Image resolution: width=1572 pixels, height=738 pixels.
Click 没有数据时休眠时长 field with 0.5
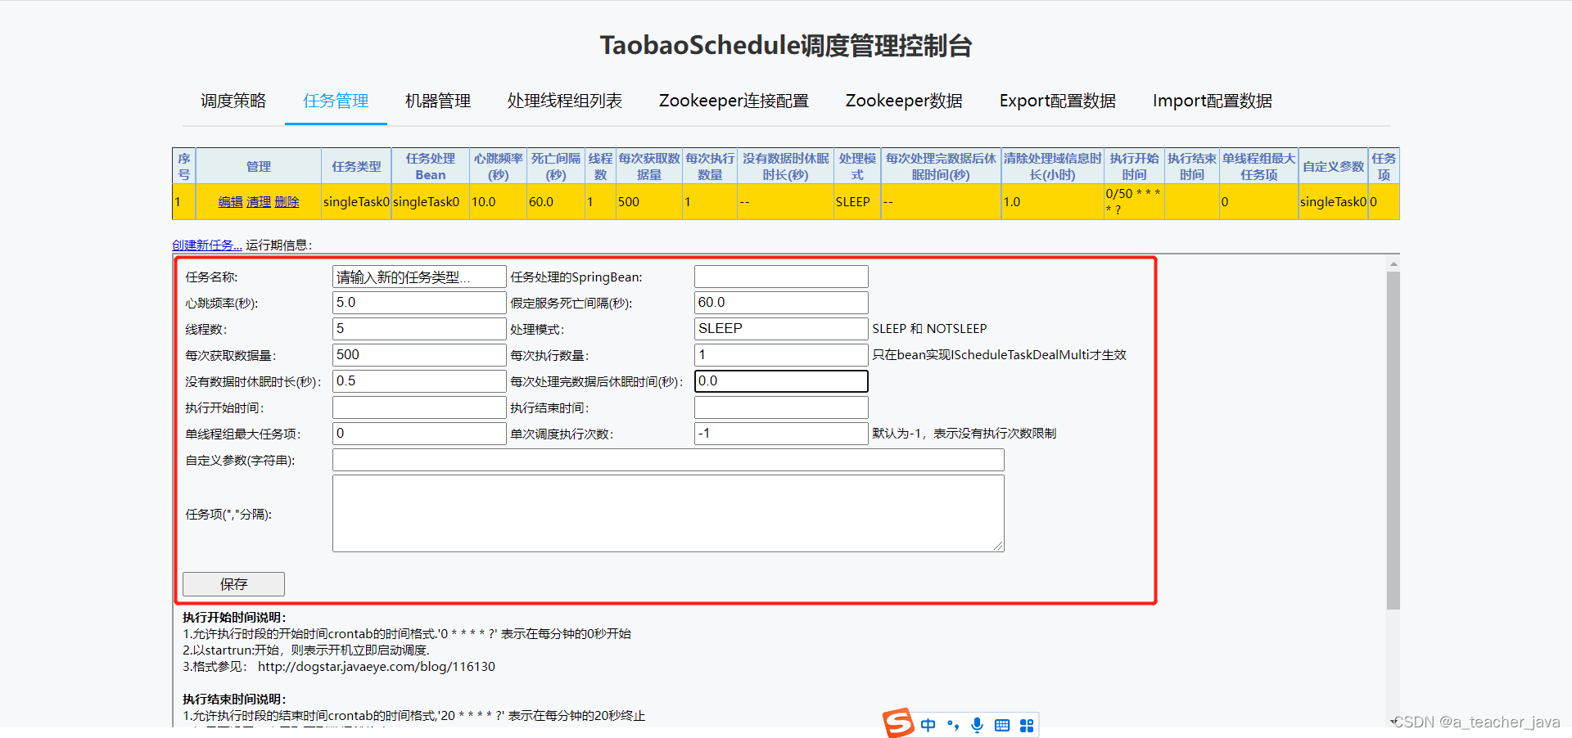click(x=419, y=381)
